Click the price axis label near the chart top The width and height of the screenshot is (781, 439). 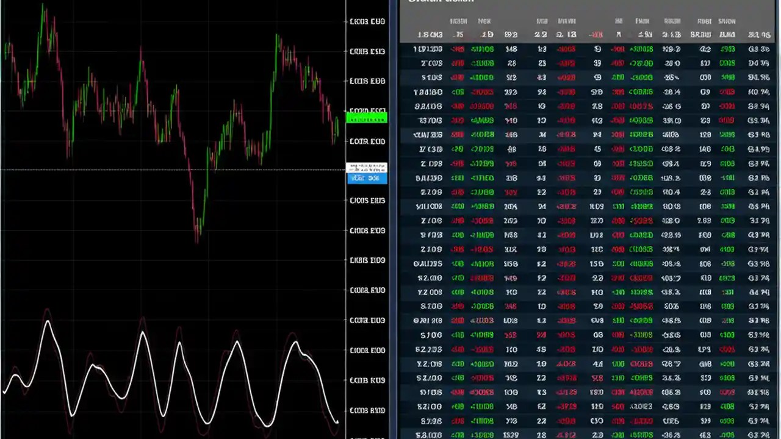[367, 21]
